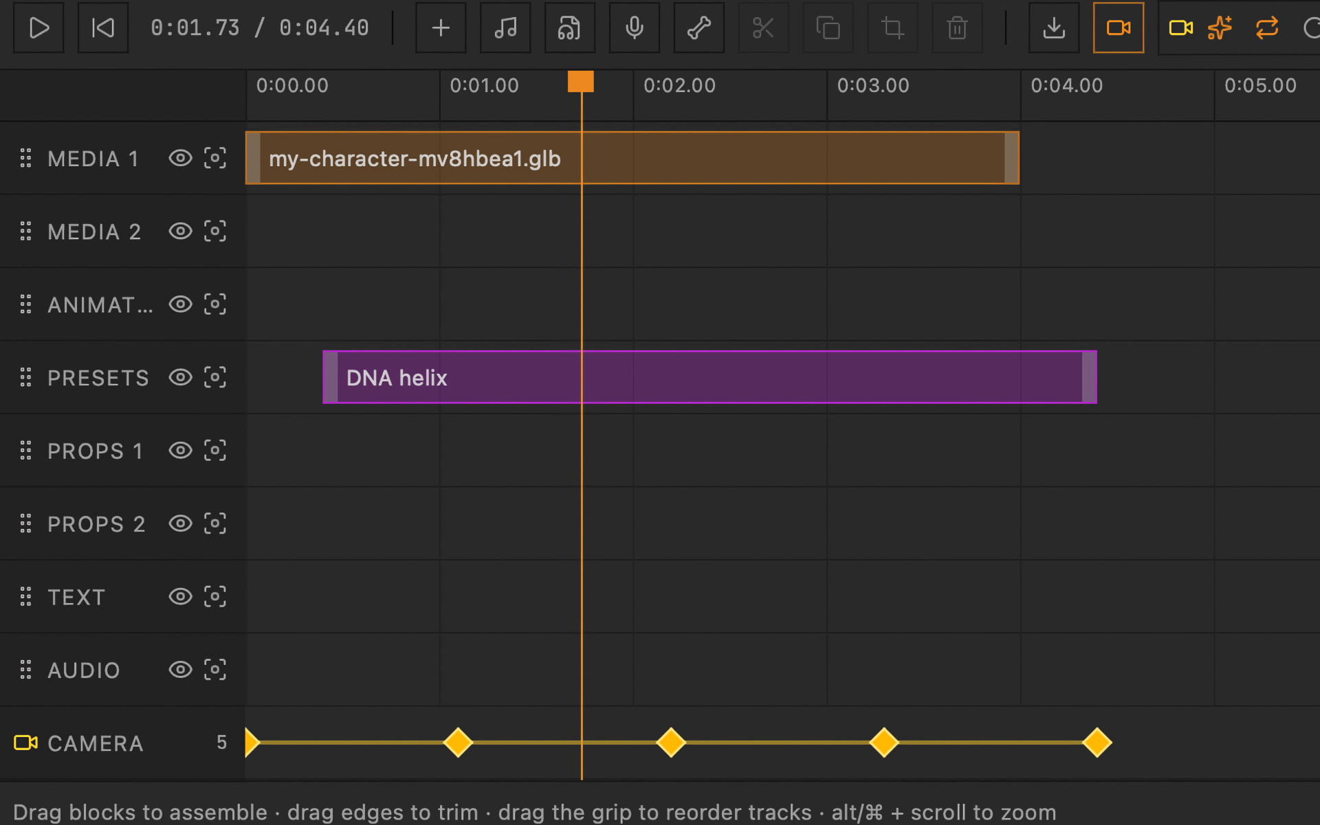Toggle PRESETS track eye icon
The width and height of the screenshot is (1320, 825).
click(x=180, y=377)
